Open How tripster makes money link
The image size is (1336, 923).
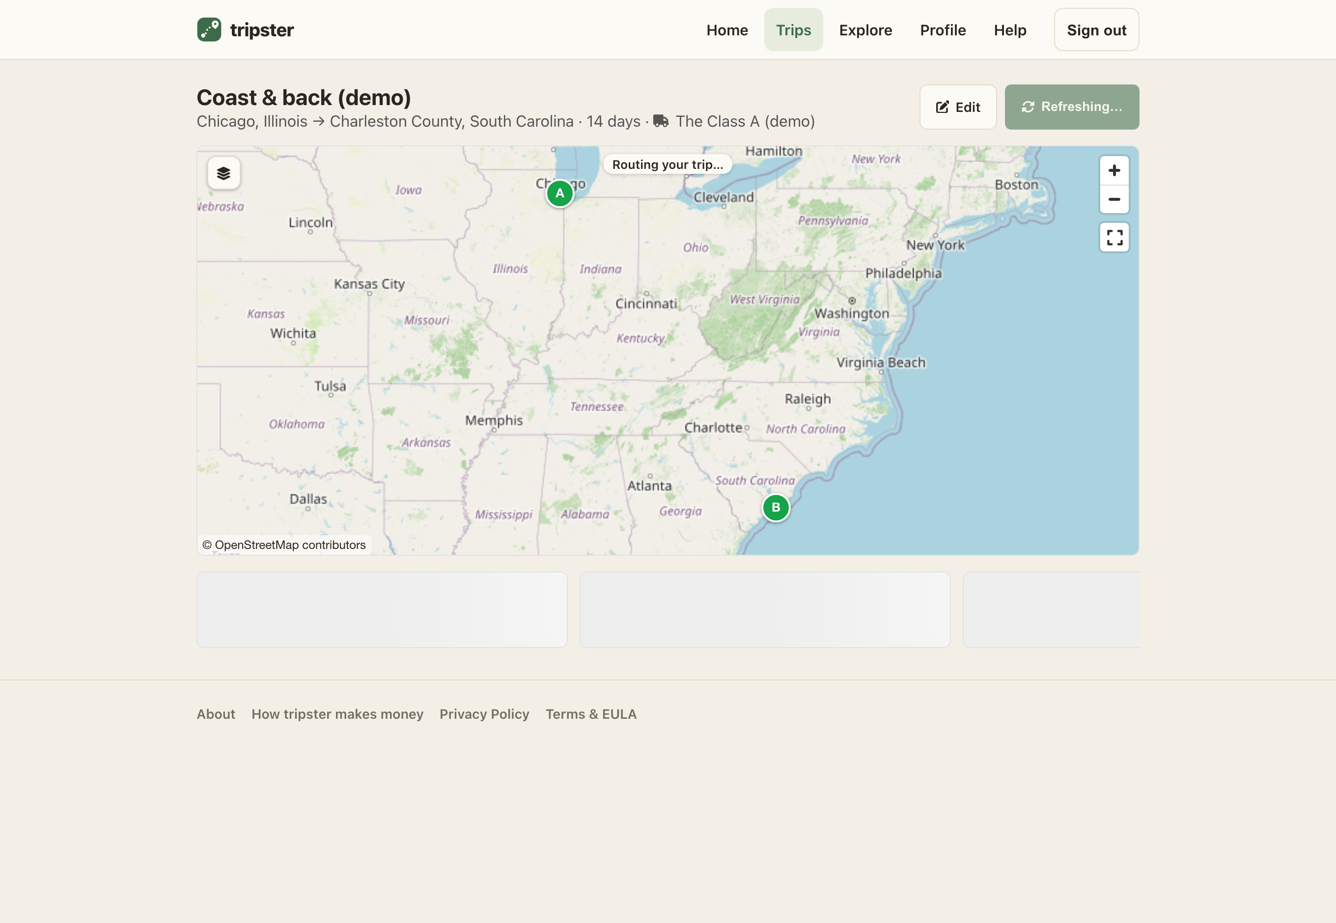point(337,714)
